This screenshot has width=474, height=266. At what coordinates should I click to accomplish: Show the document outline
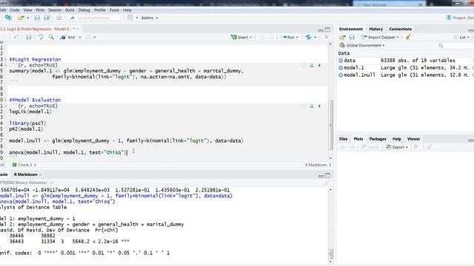coord(327,37)
